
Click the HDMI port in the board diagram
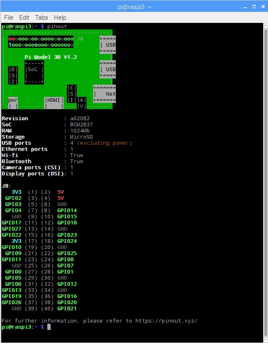54,103
